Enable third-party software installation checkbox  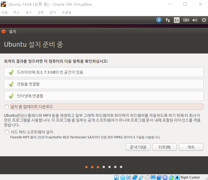point(7,132)
